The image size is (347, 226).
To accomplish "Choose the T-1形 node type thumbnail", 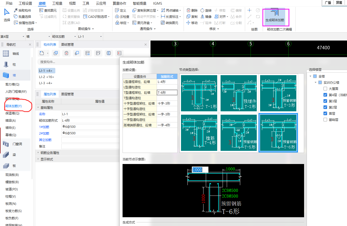I will pyautogui.click(x=199, y=93).
